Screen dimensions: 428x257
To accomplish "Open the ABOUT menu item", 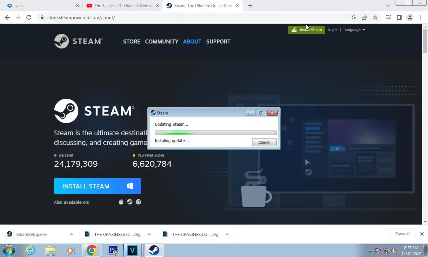I will pyautogui.click(x=192, y=41).
